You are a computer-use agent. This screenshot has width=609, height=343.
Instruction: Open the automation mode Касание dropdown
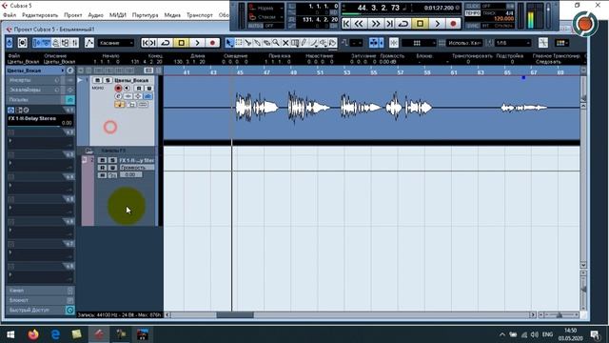(116, 43)
